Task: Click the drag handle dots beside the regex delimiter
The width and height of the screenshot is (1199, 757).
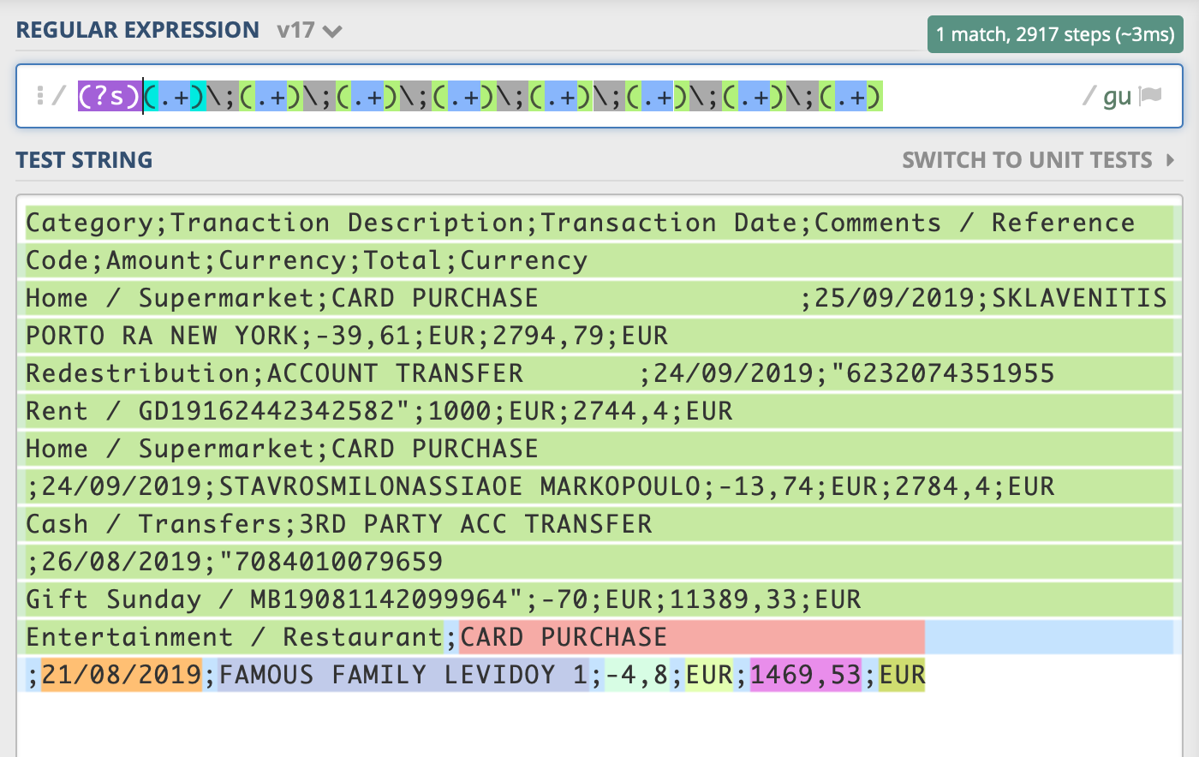Action: (x=39, y=95)
